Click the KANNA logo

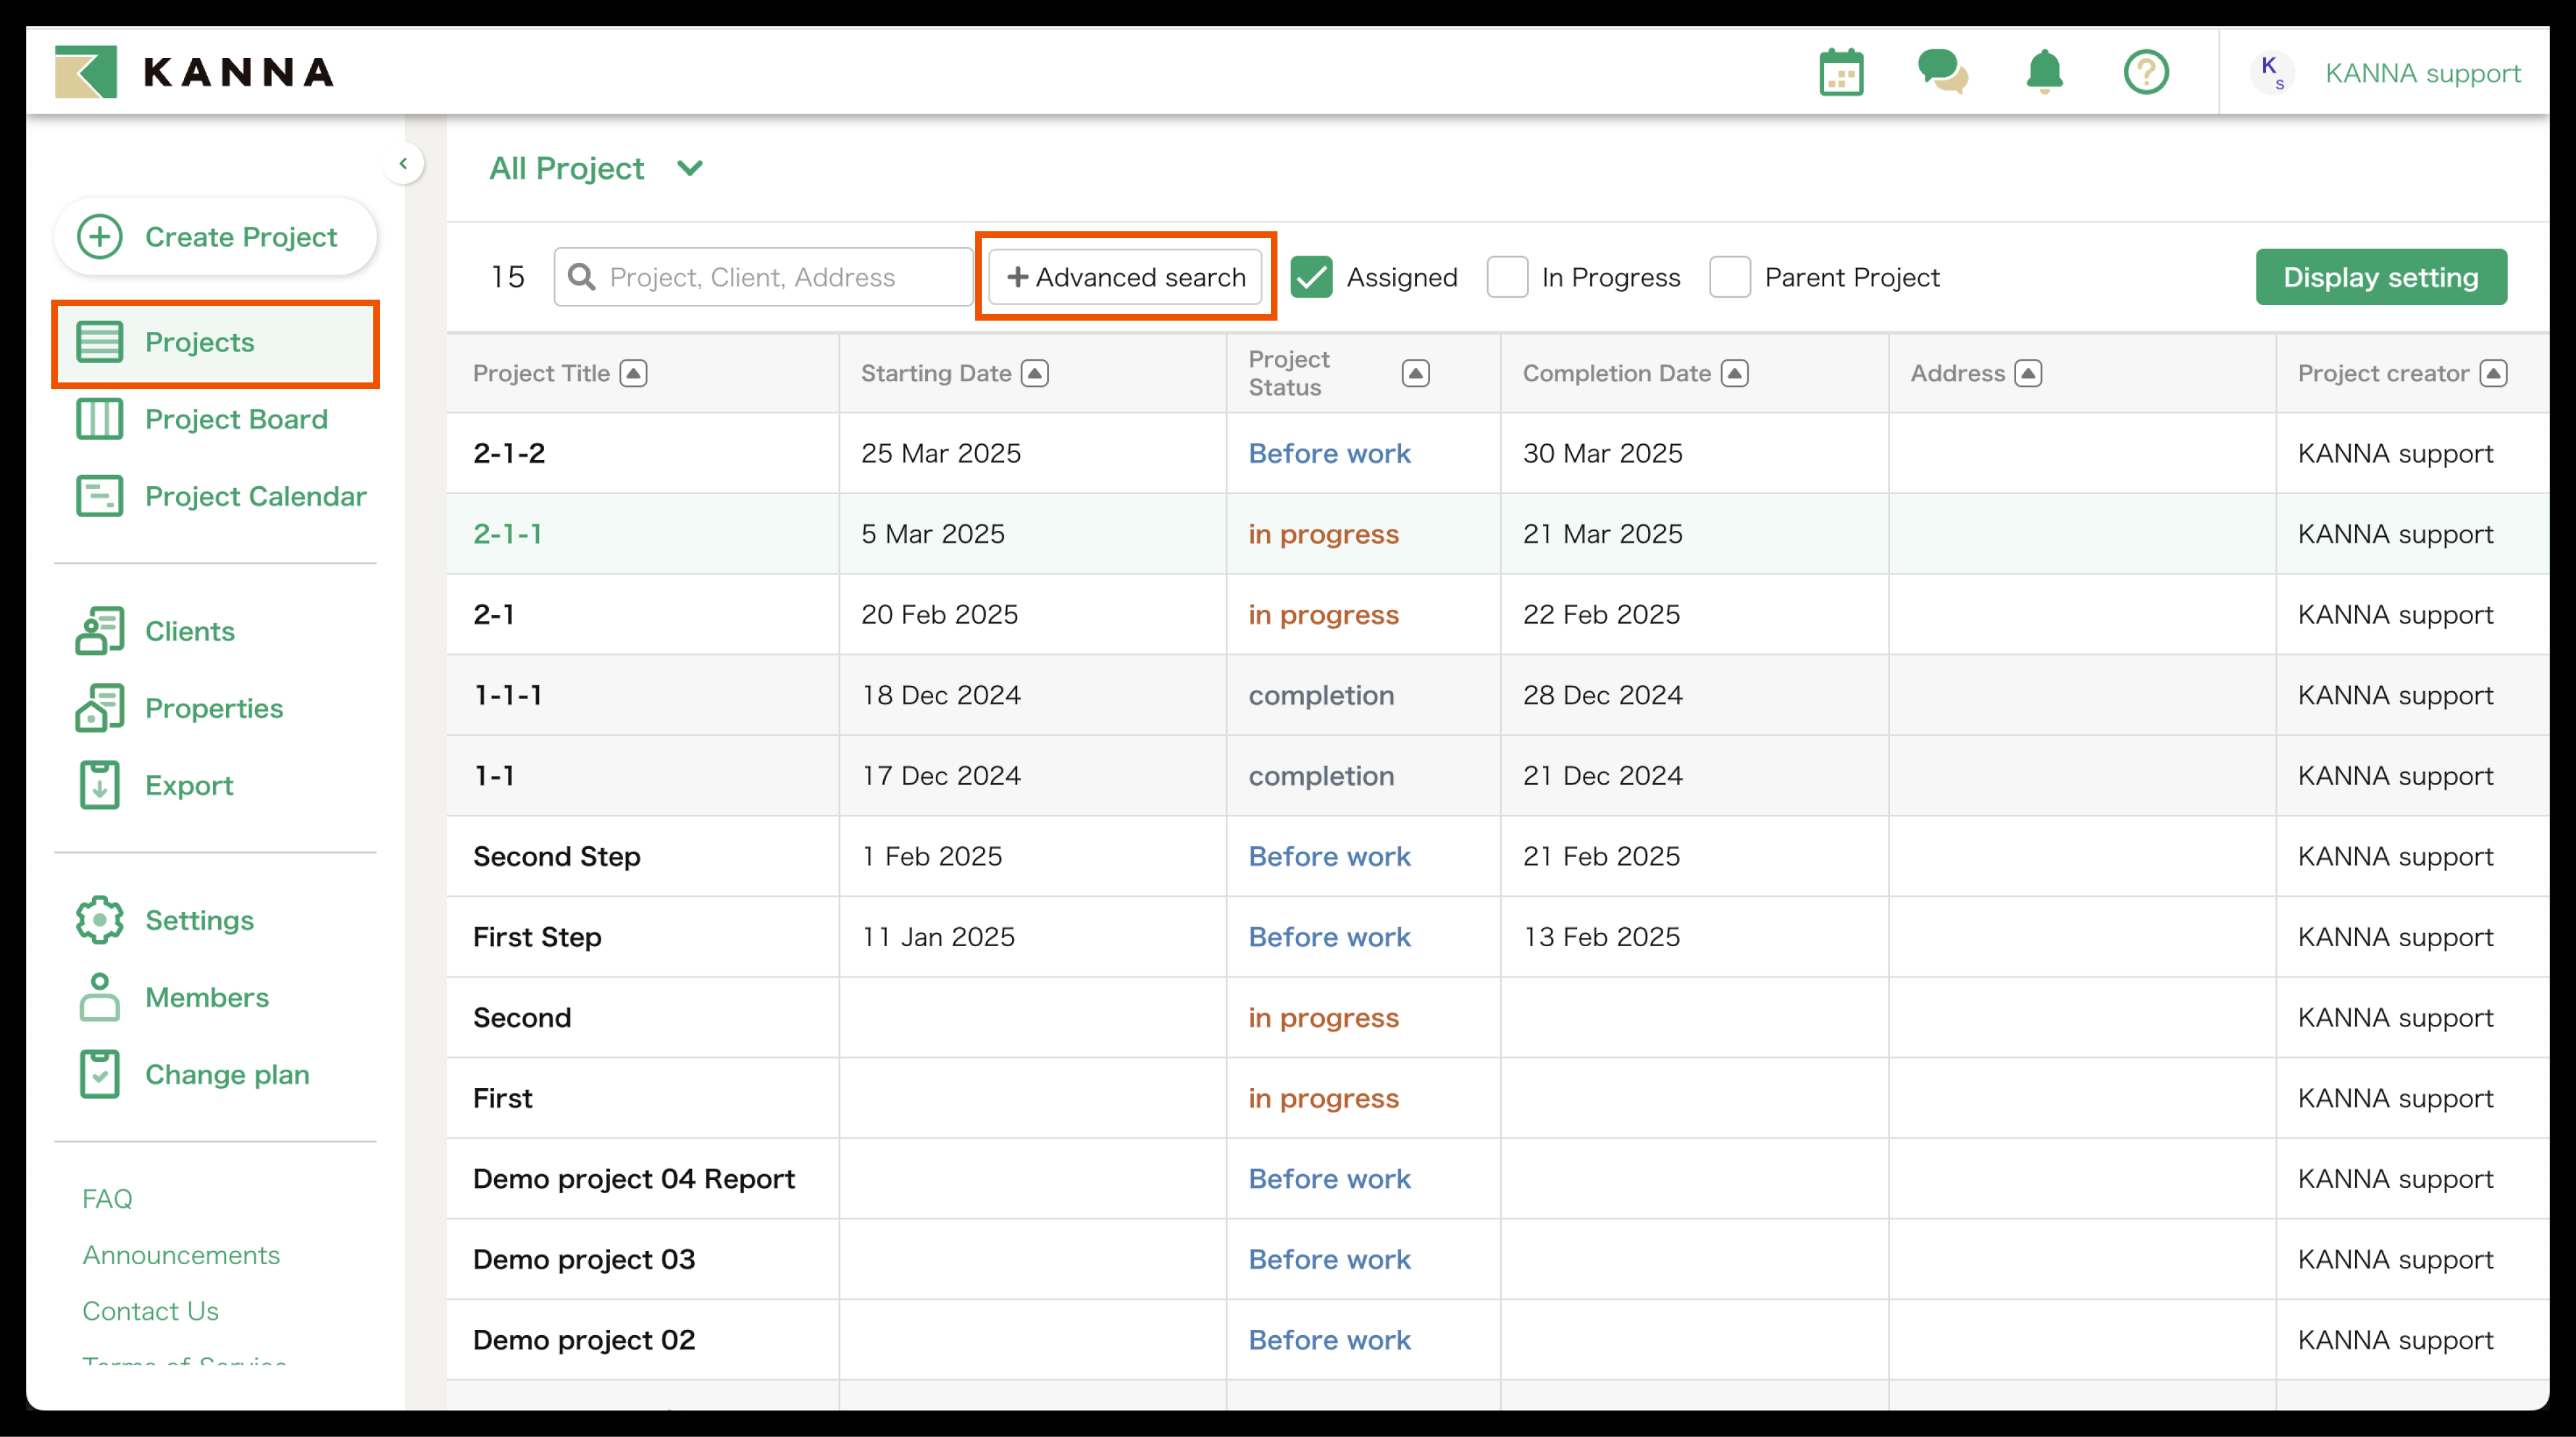[195, 72]
